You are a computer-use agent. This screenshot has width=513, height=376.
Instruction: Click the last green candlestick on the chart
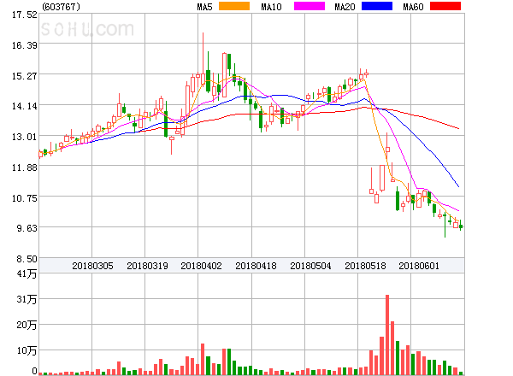(461, 226)
